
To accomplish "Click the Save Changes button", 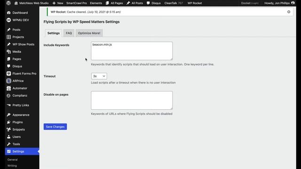I will (55, 127).
